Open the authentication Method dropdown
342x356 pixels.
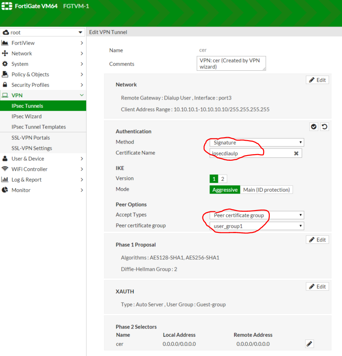pos(257,142)
